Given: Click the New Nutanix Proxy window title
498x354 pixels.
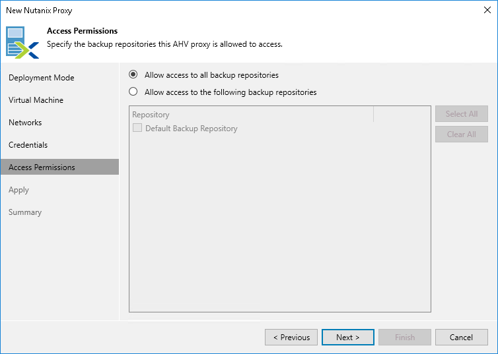Looking at the screenshot, I should coord(39,11).
